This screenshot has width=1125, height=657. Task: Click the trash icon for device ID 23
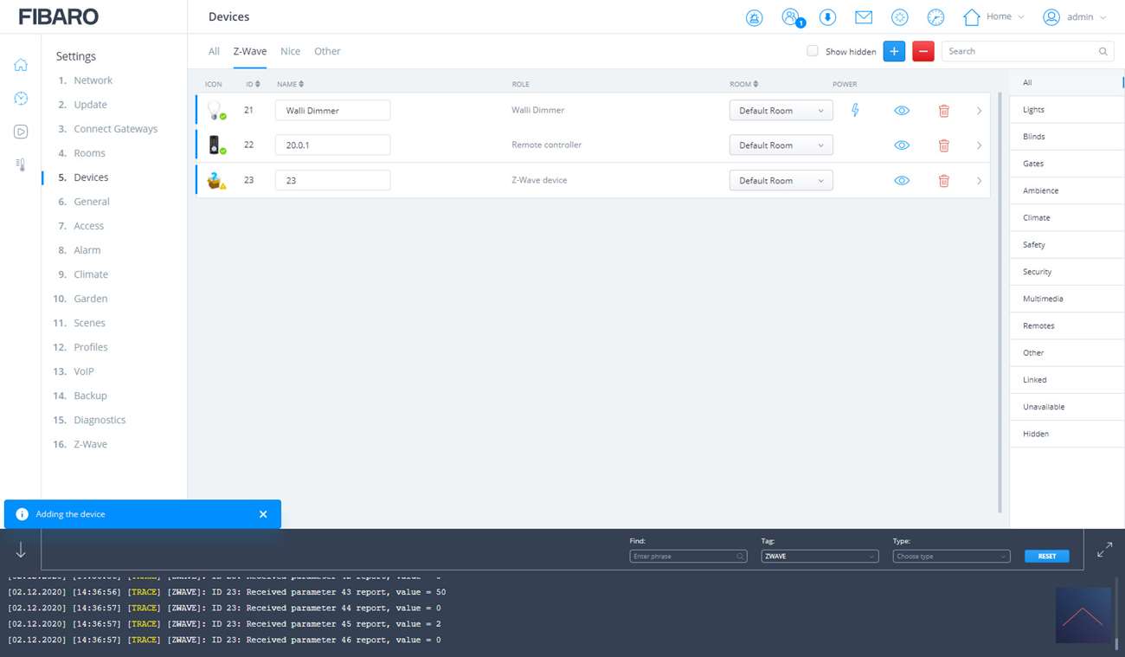click(x=943, y=181)
